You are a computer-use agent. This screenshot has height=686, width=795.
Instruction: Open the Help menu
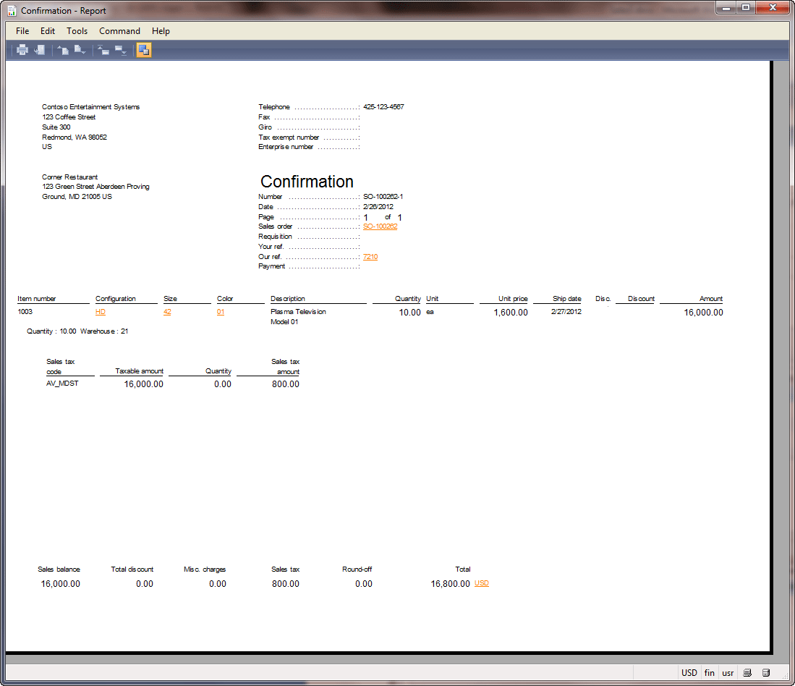tap(161, 31)
